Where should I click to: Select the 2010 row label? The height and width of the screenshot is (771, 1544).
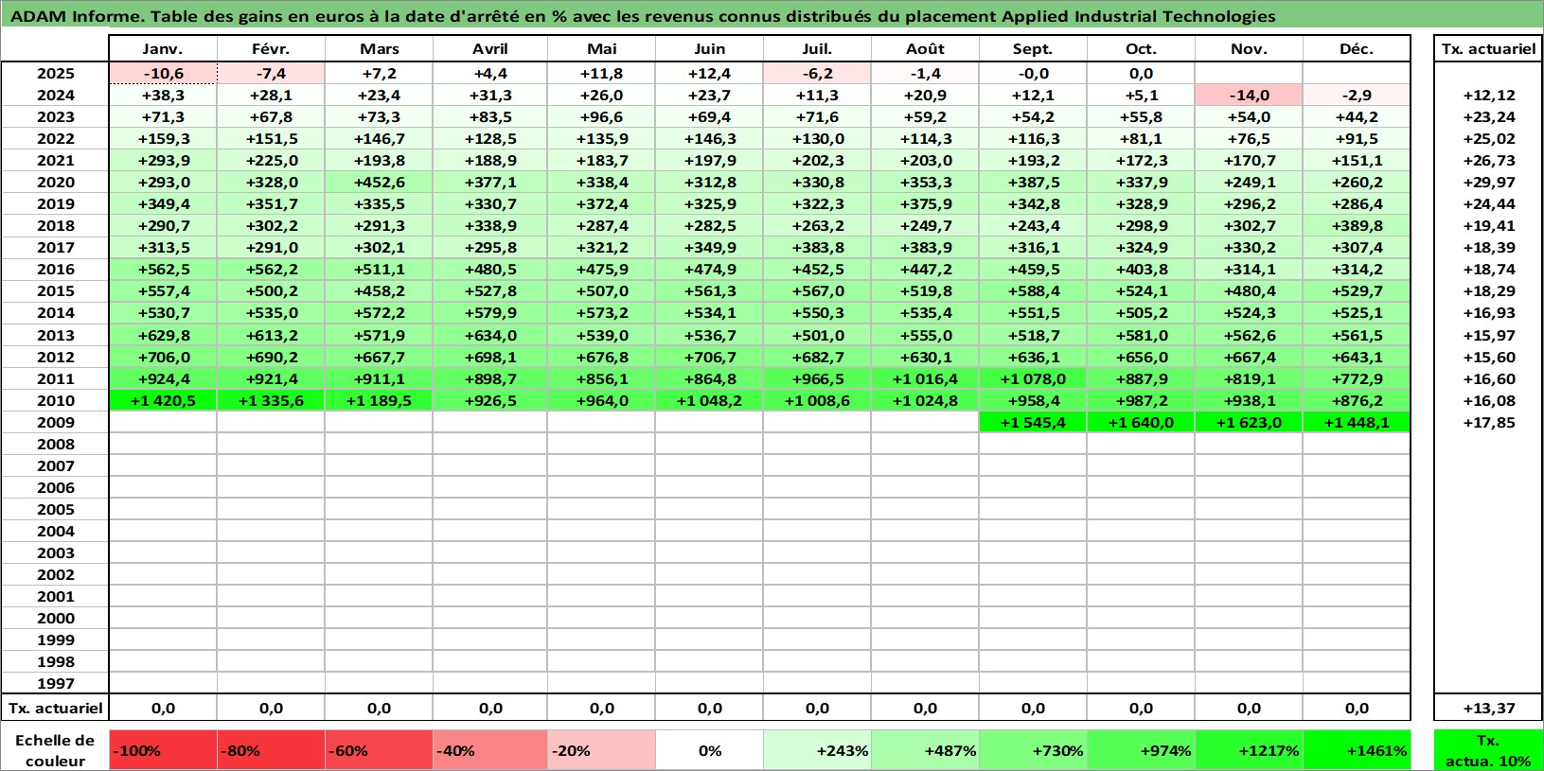click(55, 400)
